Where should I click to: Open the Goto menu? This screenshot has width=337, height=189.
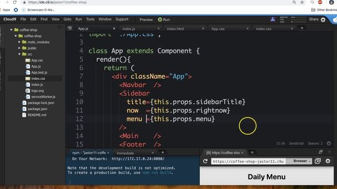point(67,19)
